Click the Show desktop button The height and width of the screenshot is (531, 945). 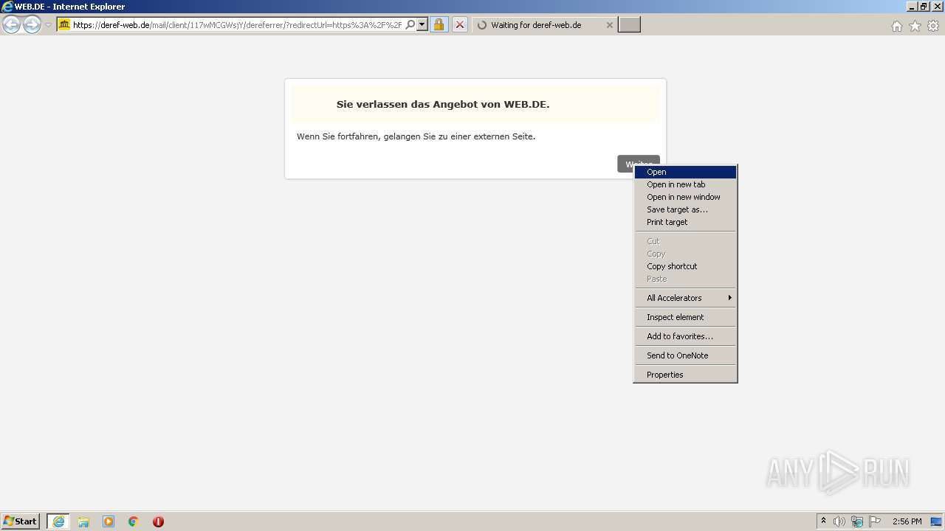[936, 521]
